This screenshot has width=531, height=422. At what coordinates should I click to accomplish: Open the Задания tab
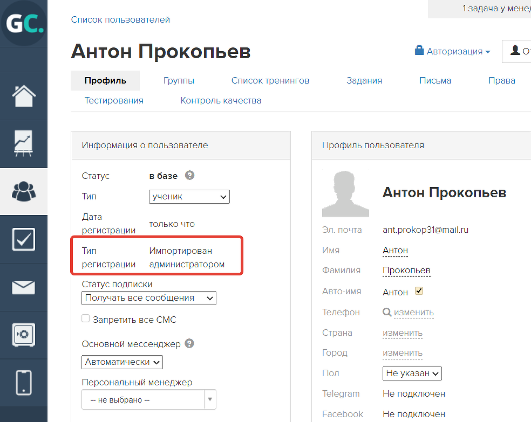[364, 80]
